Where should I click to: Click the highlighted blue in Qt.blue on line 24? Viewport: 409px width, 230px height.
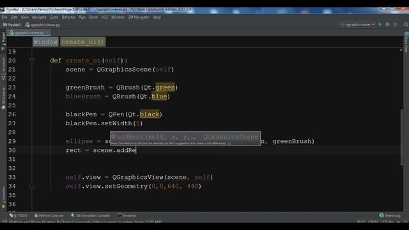tap(159, 96)
